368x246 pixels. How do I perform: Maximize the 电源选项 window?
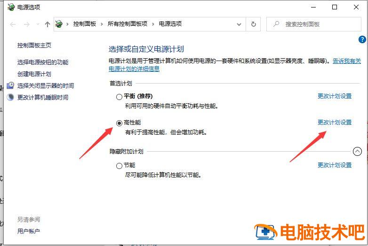[x=335, y=7]
